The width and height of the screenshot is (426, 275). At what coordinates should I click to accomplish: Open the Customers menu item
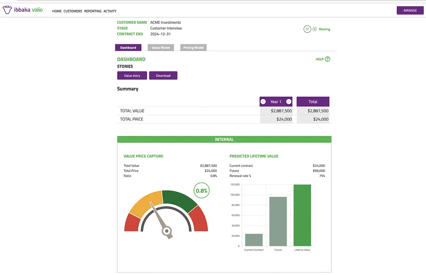point(73,11)
